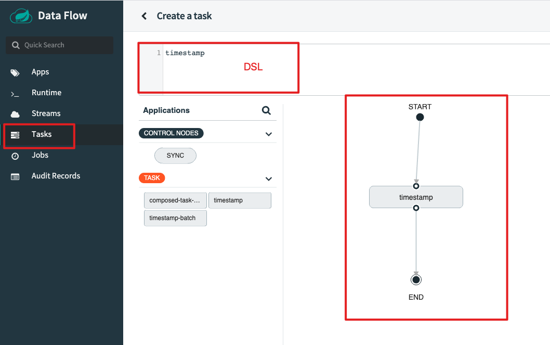Click the magnifier icon next to Applications
The width and height of the screenshot is (550, 345).
266,110
